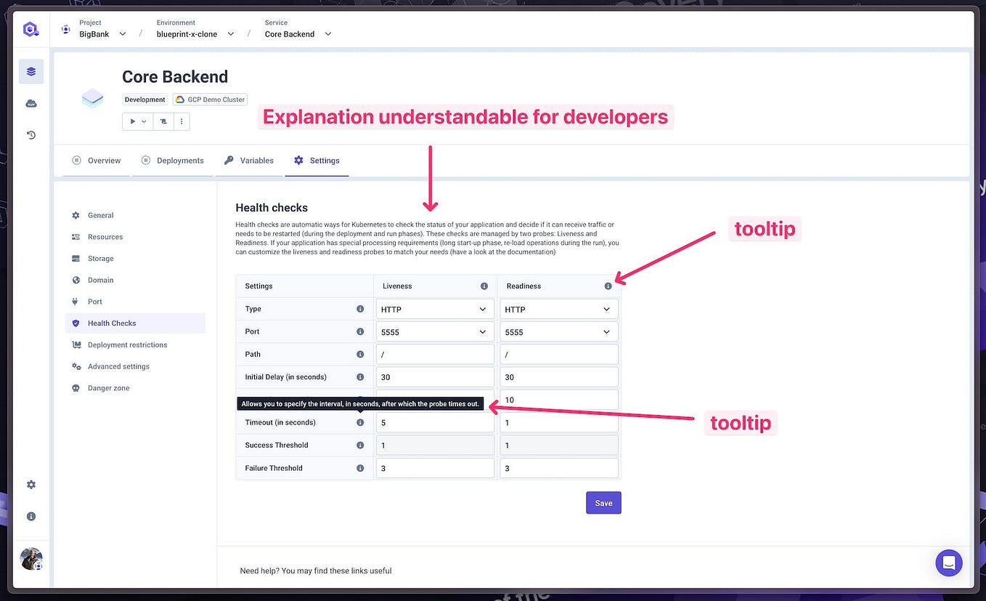Switch to the Deployments tab
The height and width of the screenshot is (601, 986).
(180, 160)
